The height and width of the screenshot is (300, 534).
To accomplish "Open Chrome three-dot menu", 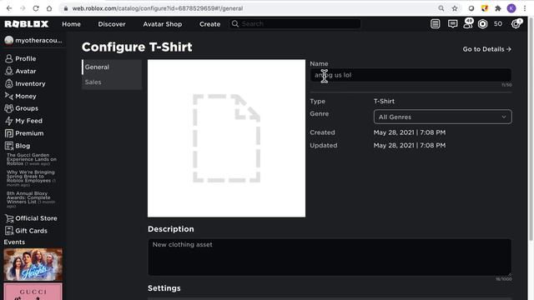I will click(525, 8).
